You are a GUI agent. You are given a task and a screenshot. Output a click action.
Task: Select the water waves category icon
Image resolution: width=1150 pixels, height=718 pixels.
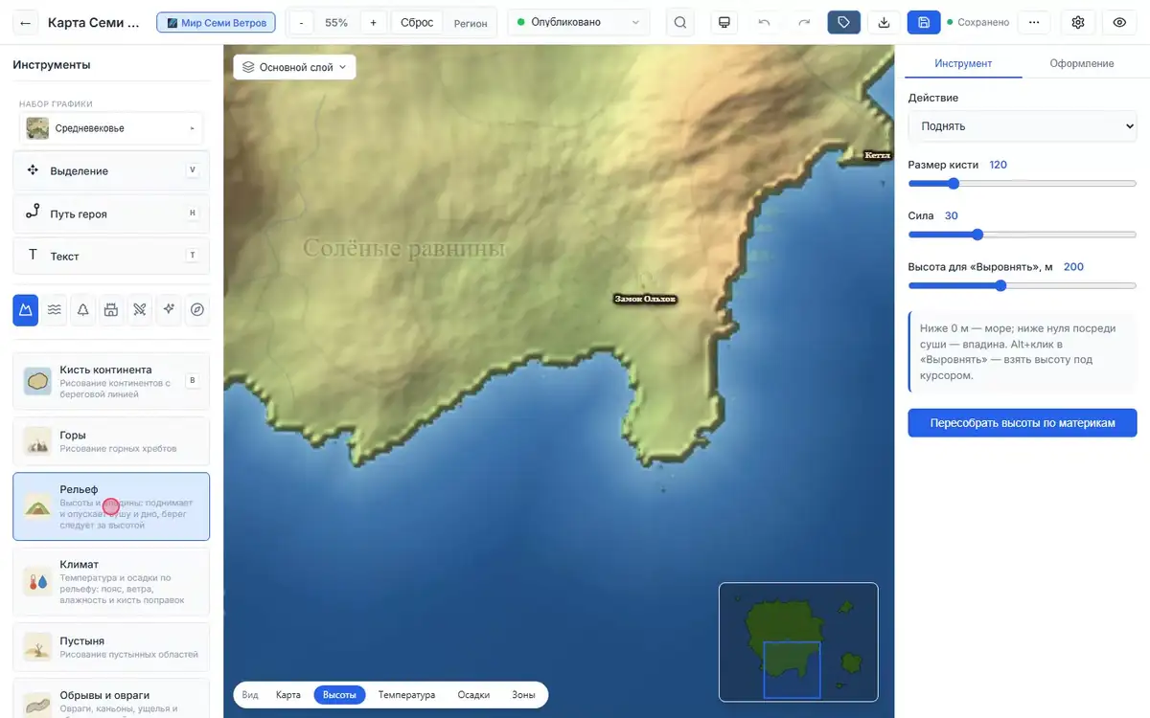pos(55,309)
